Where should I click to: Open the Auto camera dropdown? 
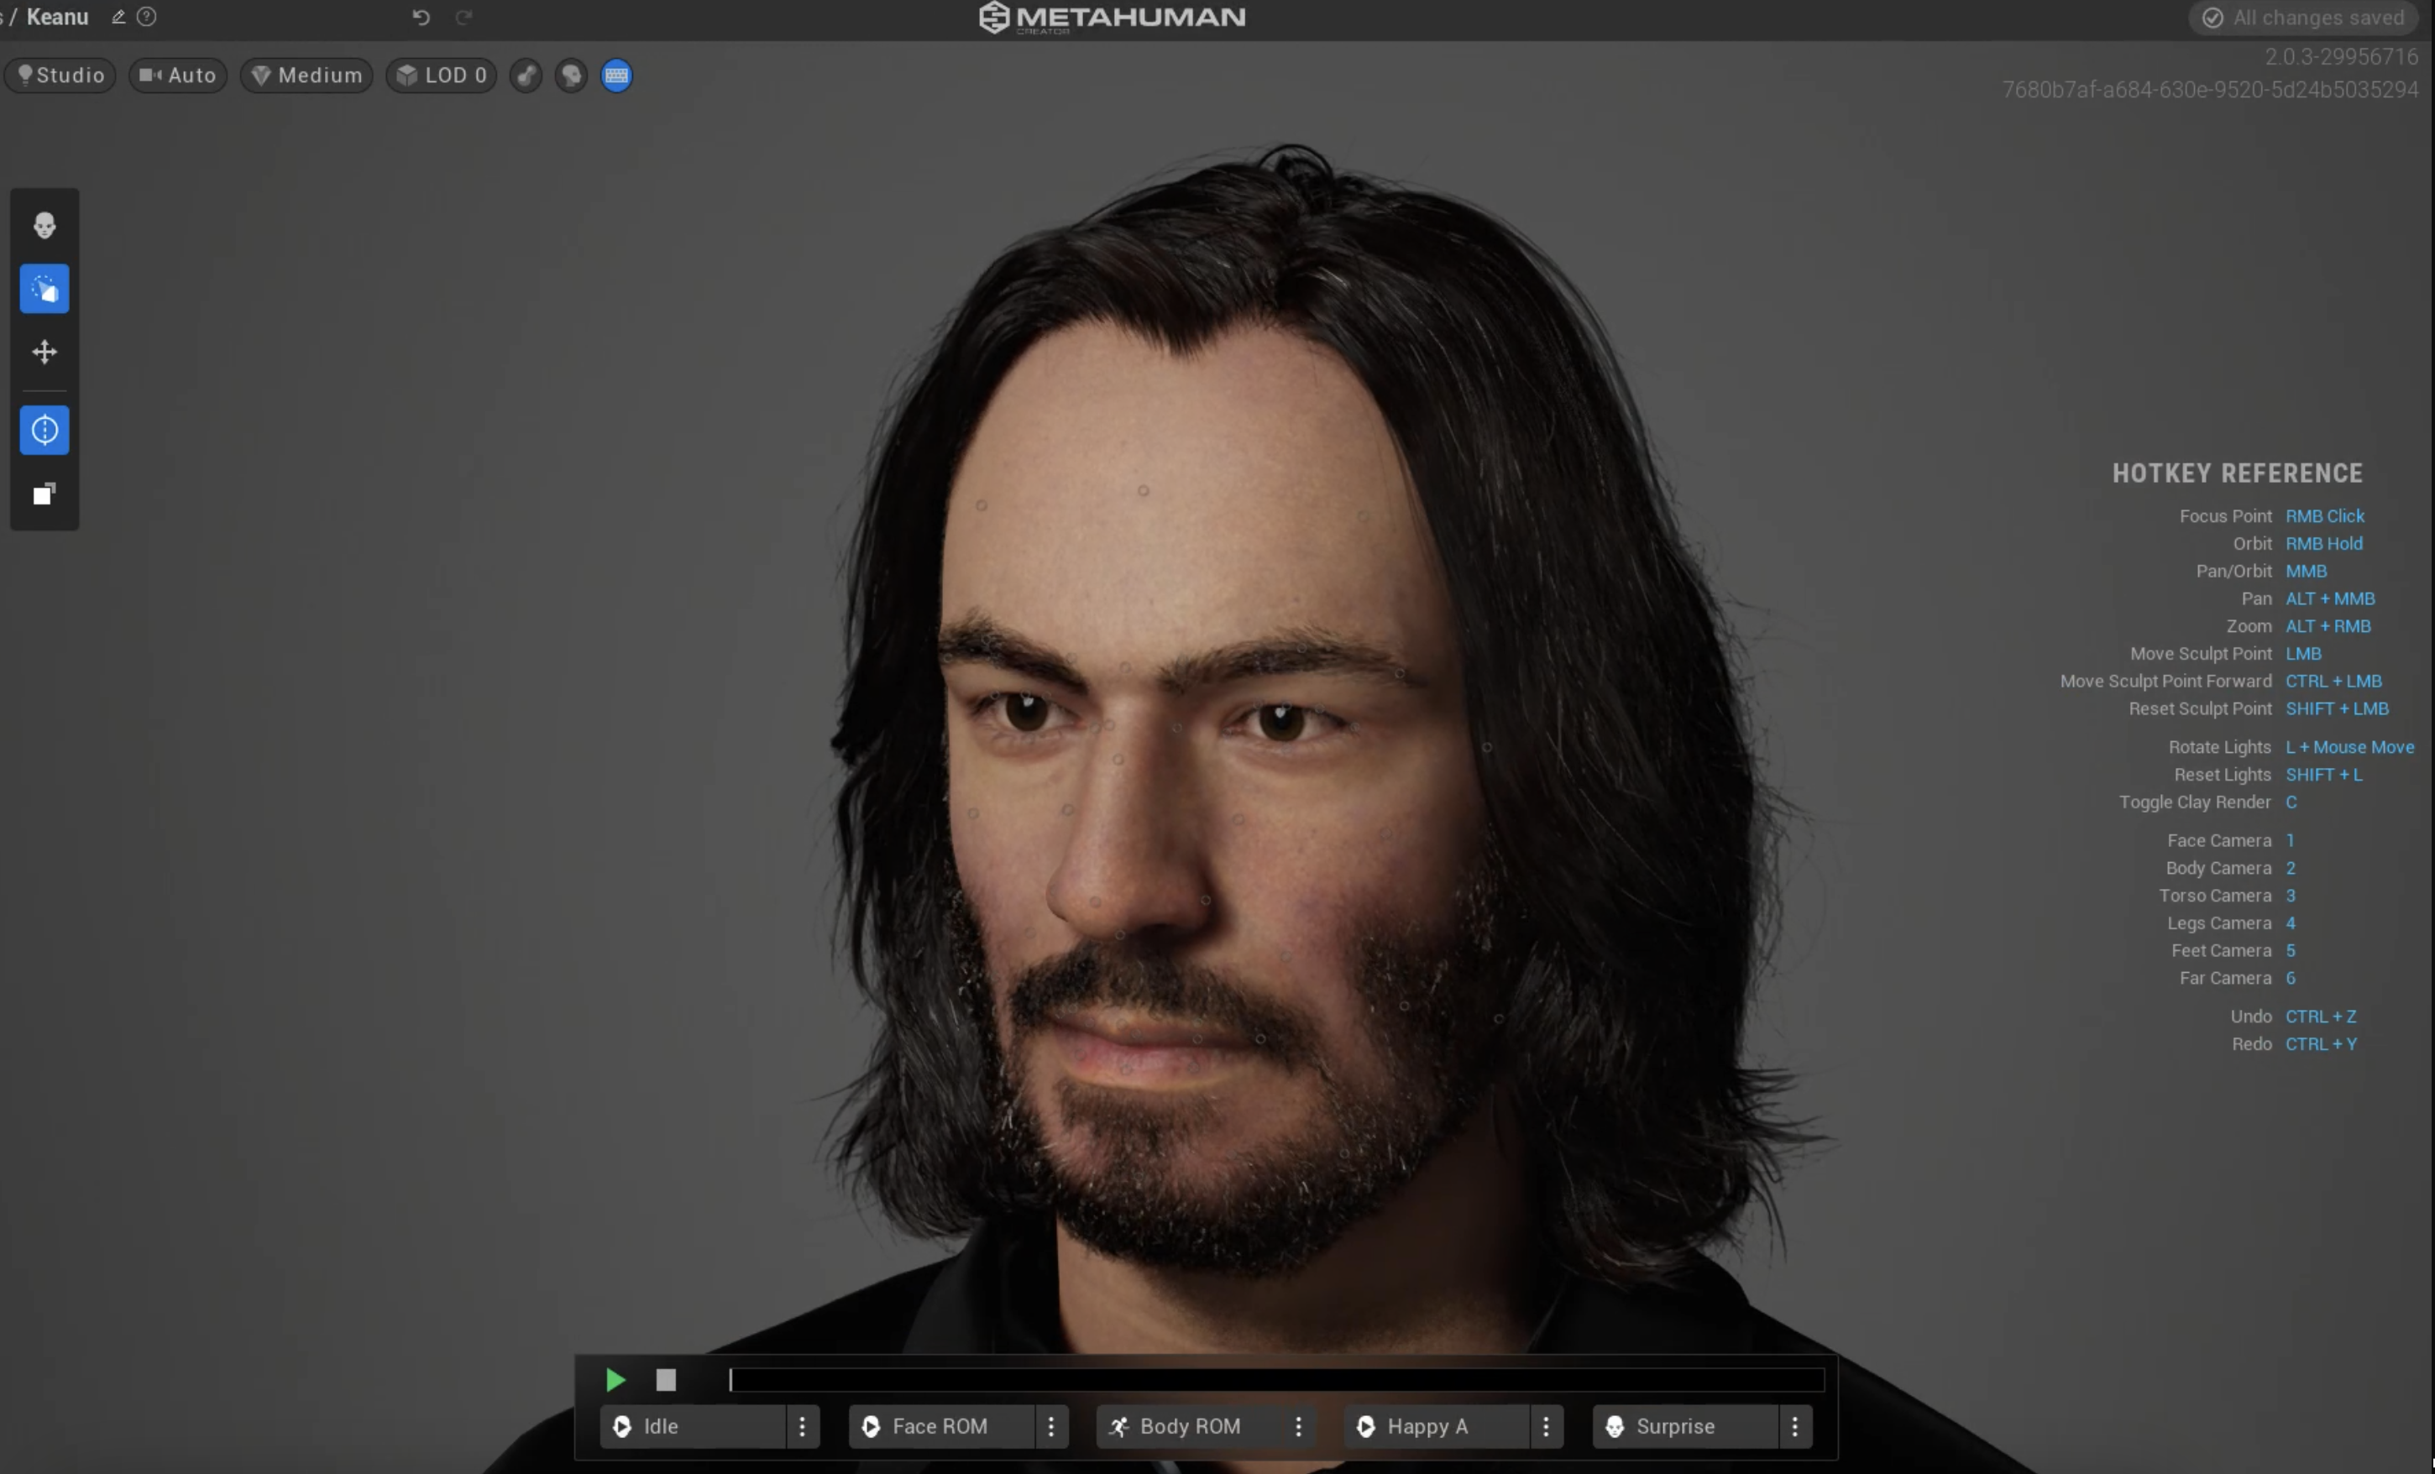coord(178,75)
